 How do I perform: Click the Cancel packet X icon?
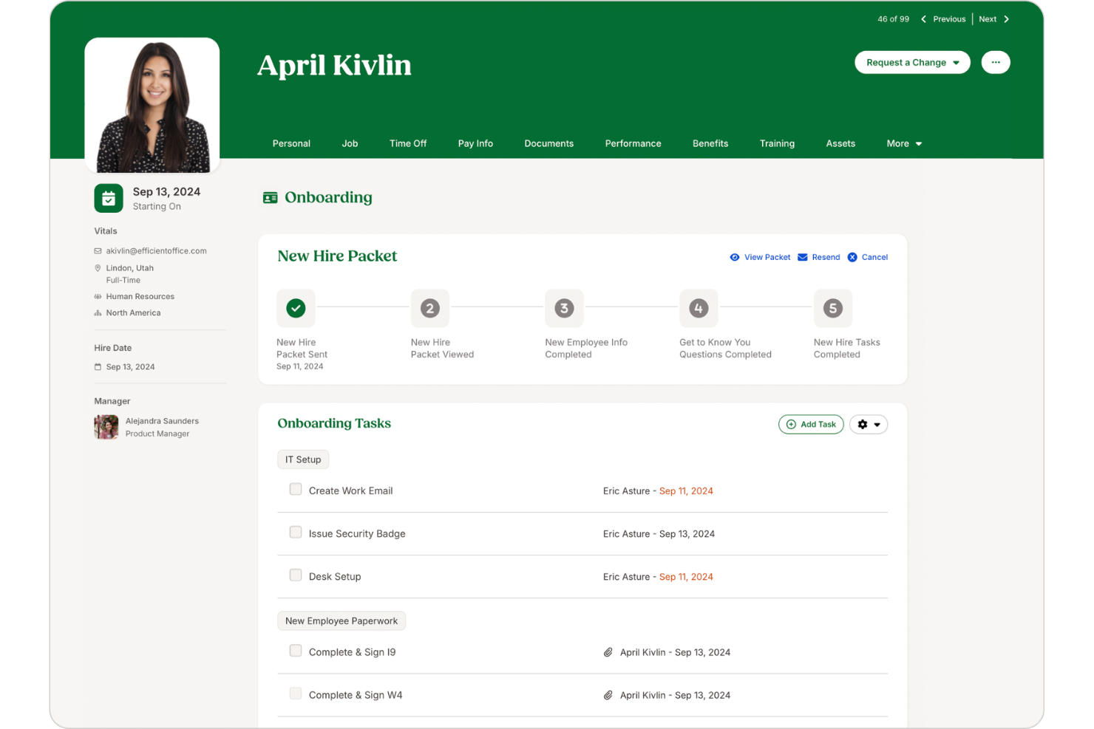point(852,257)
